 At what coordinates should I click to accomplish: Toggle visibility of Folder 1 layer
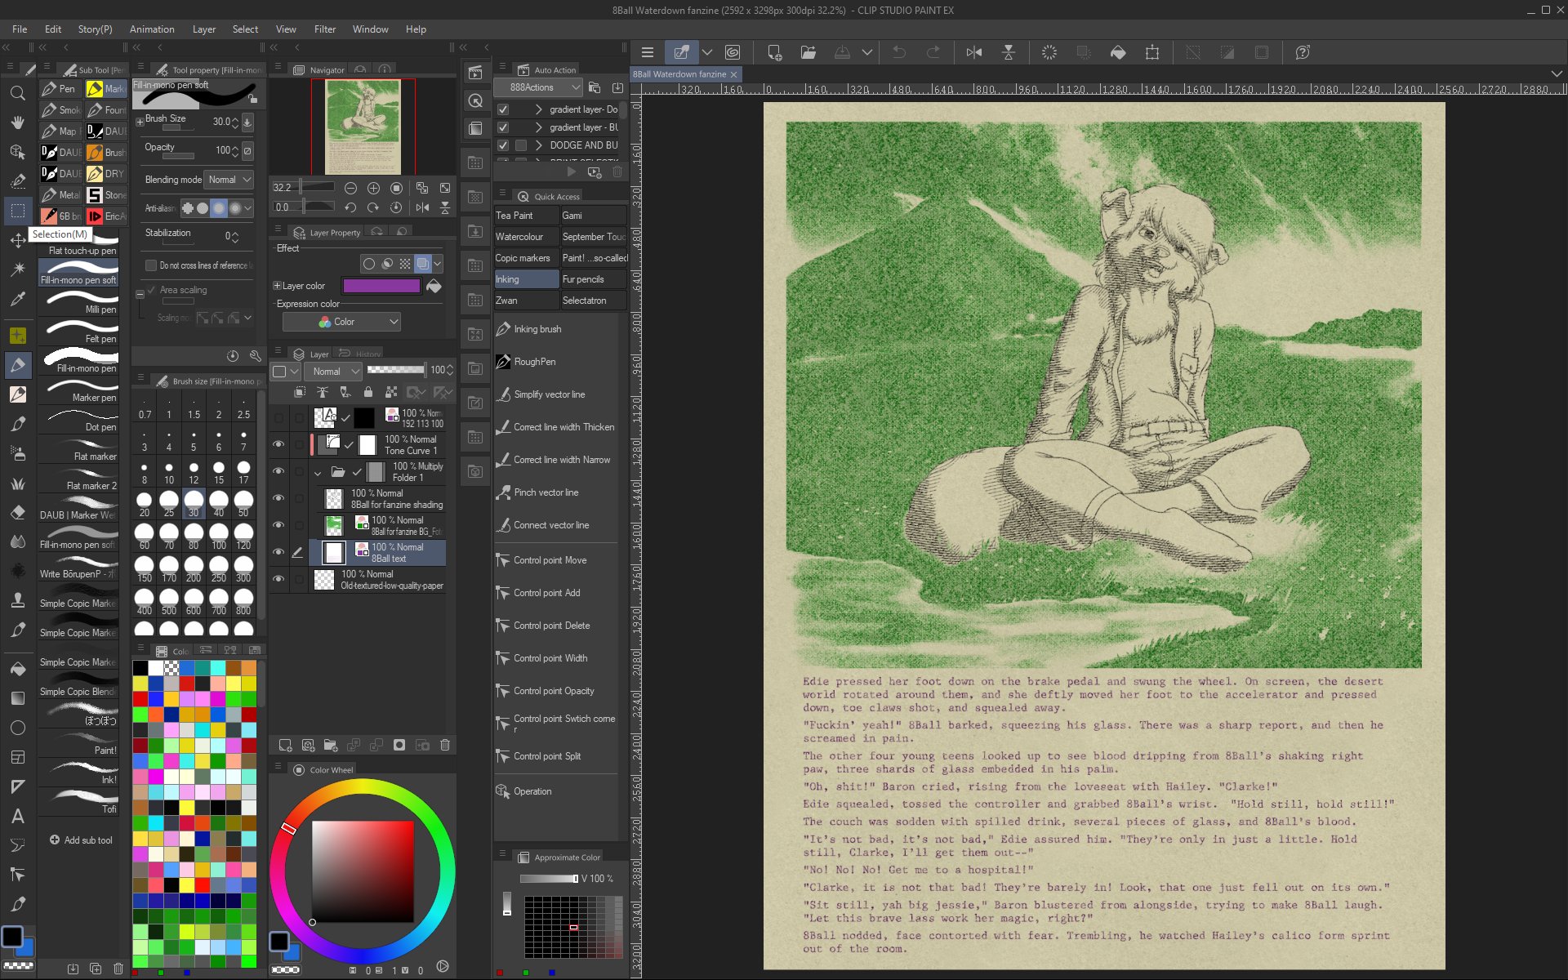278,472
